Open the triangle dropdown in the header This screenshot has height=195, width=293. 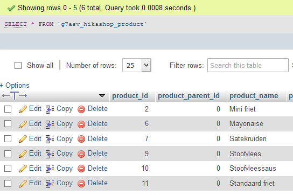pyautogui.click(x=102, y=96)
